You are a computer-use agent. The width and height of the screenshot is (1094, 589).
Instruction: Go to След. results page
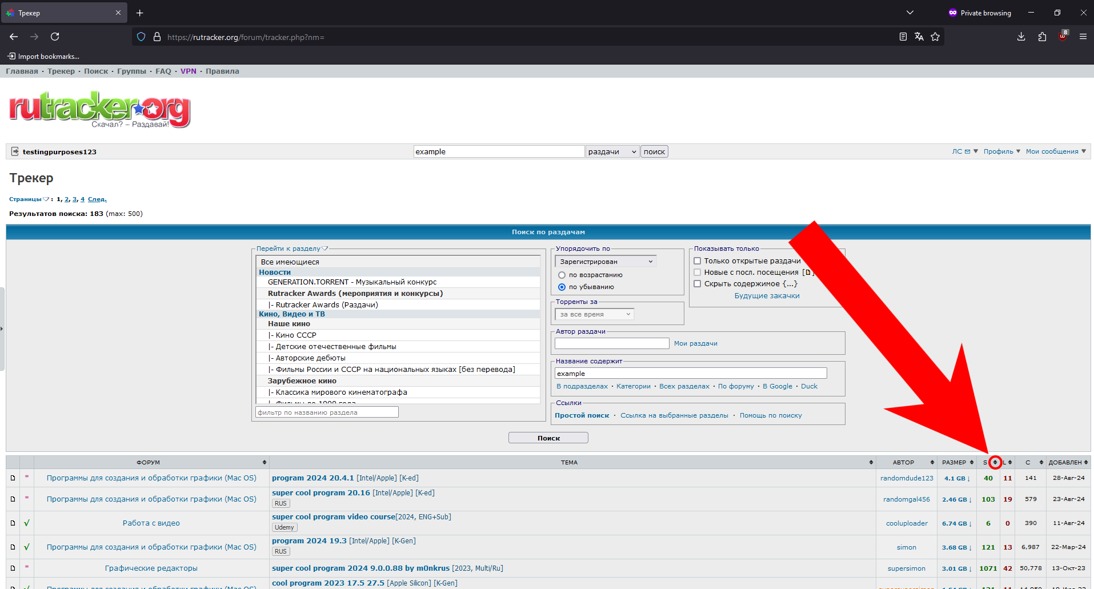point(97,199)
